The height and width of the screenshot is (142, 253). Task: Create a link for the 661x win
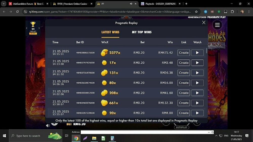184,103
